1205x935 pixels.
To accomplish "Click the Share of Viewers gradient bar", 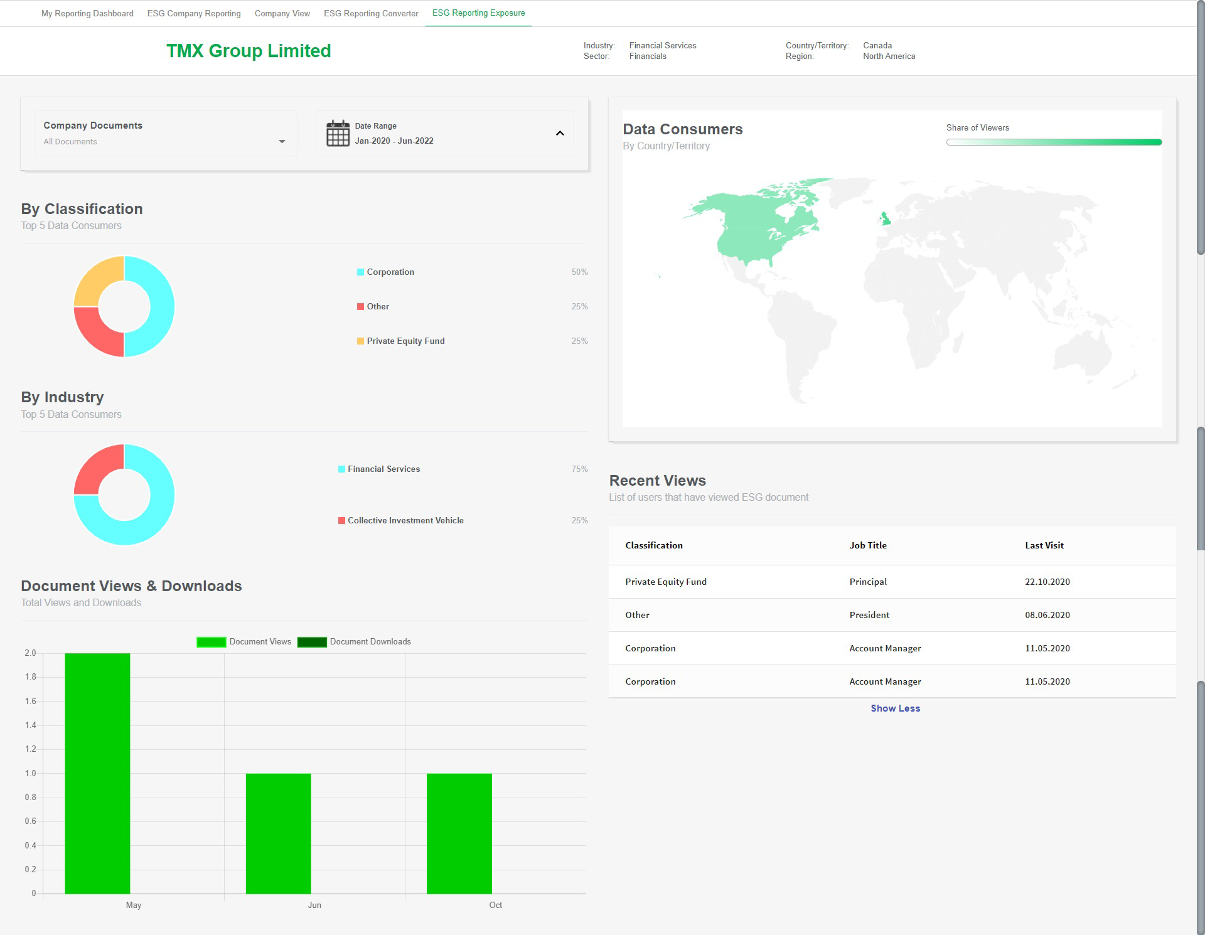I will click(x=1054, y=142).
